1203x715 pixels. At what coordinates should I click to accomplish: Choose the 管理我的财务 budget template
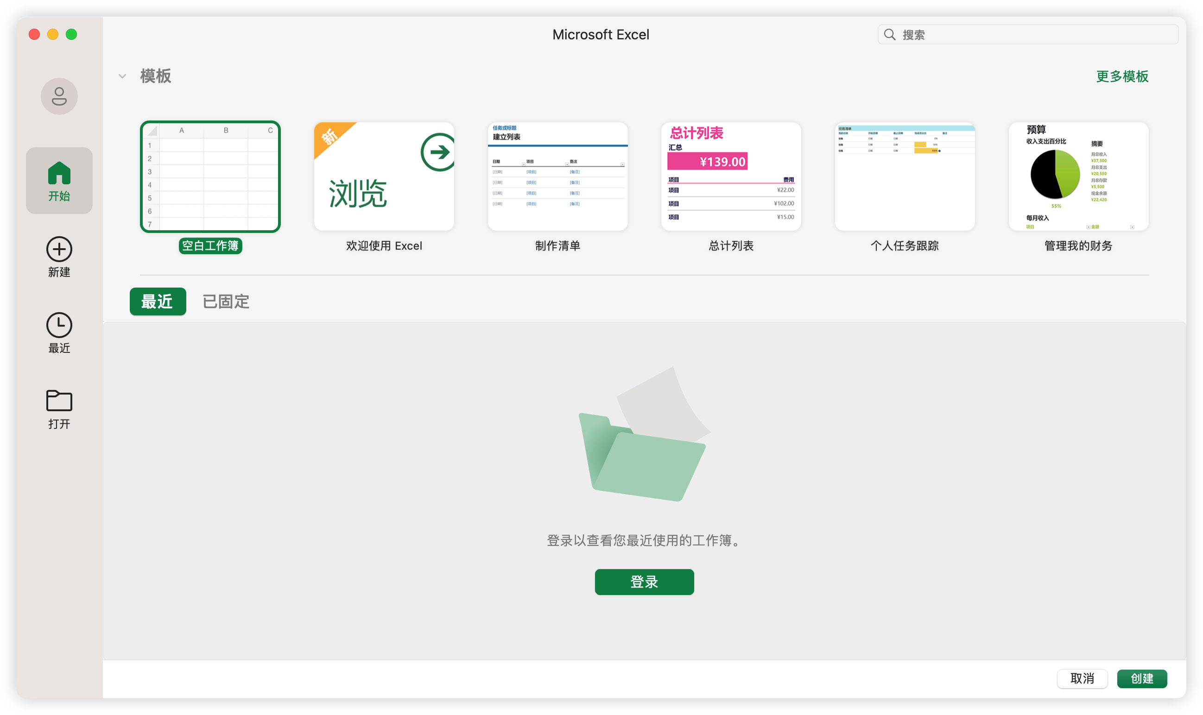pyautogui.click(x=1078, y=176)
